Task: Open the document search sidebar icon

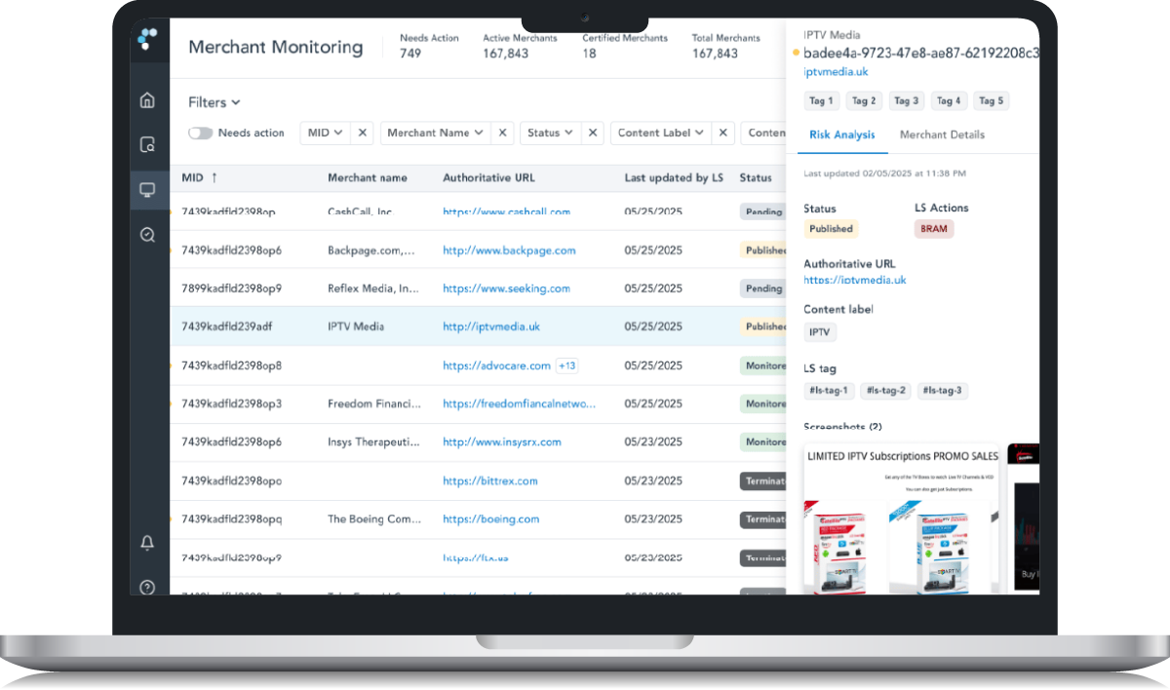Action: click(147, 144)
